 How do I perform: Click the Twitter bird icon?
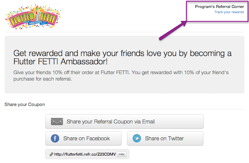(137, 139)
